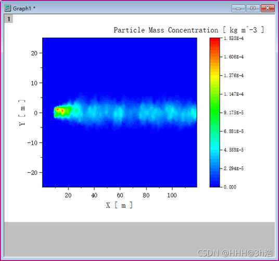Select layer 1 tab icon
The height and width of the screenshot is (261, 279).
click(x=8, y=19)
